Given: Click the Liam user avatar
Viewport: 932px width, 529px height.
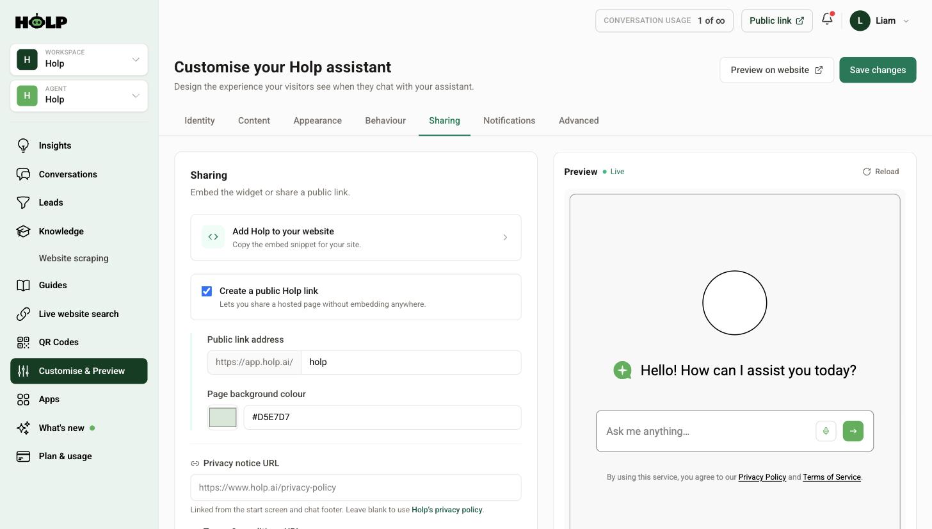Looking at the screenshot, I should (x=860, y=20).
